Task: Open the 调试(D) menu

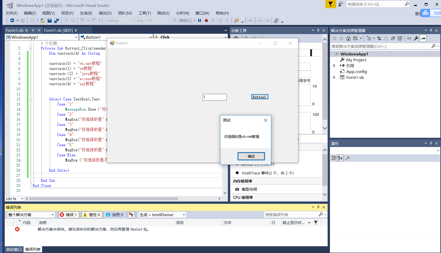Action: tap(105, 13)
